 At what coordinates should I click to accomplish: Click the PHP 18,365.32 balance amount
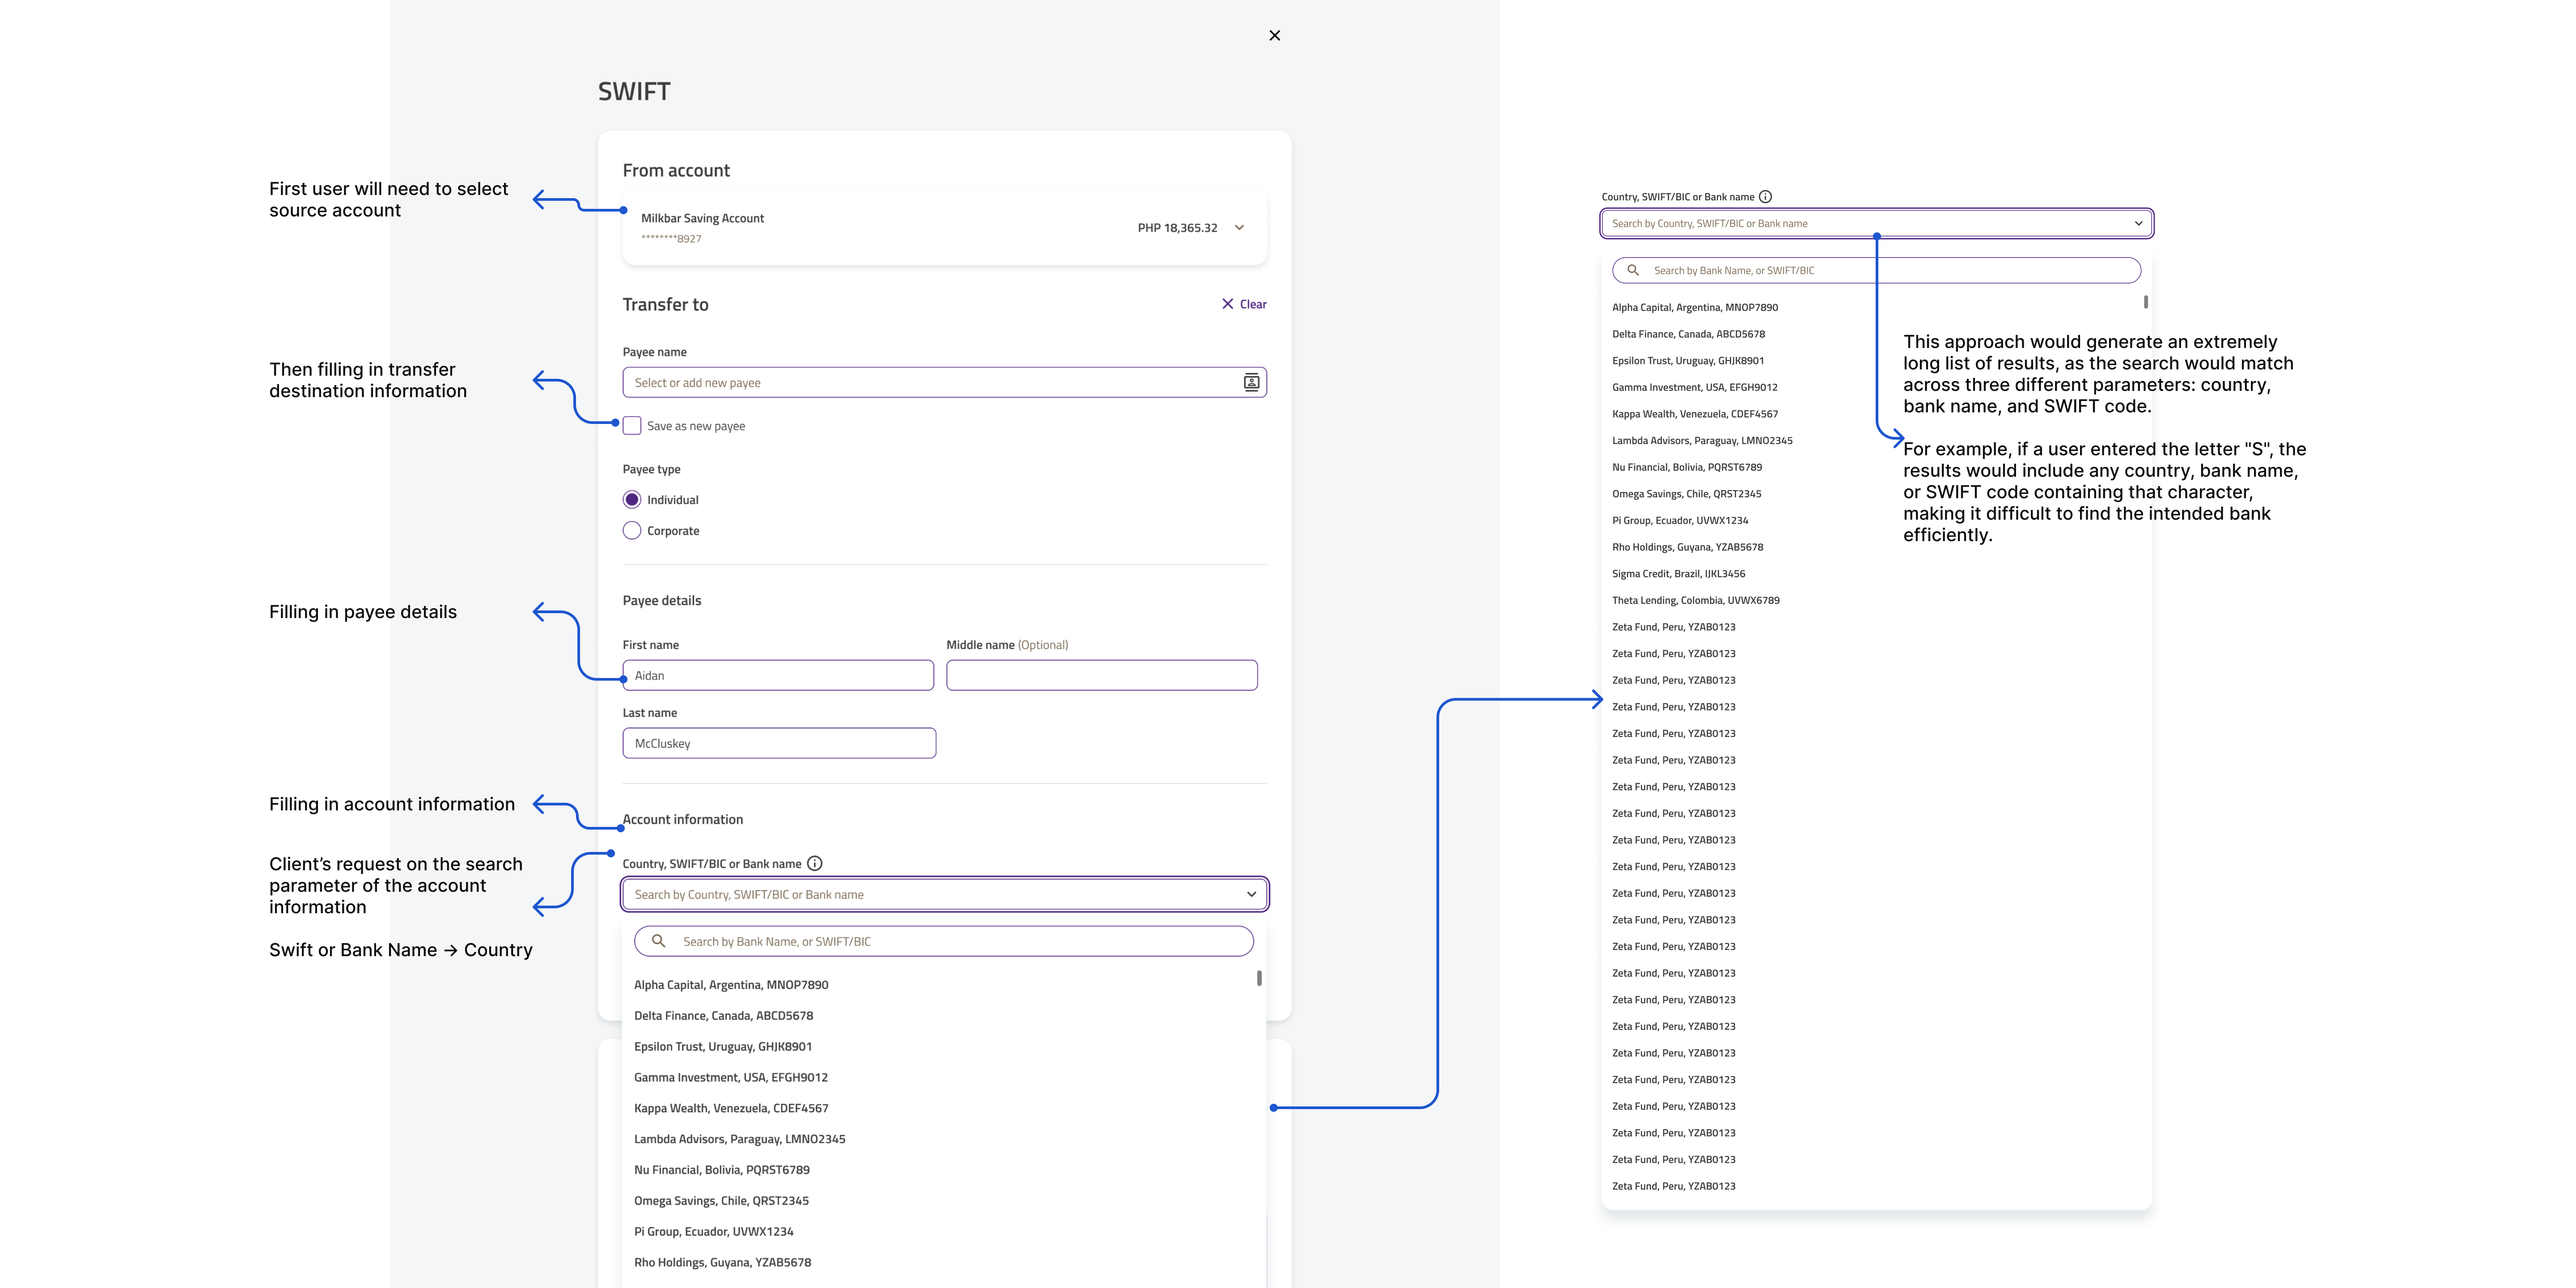click(1177, 228)
